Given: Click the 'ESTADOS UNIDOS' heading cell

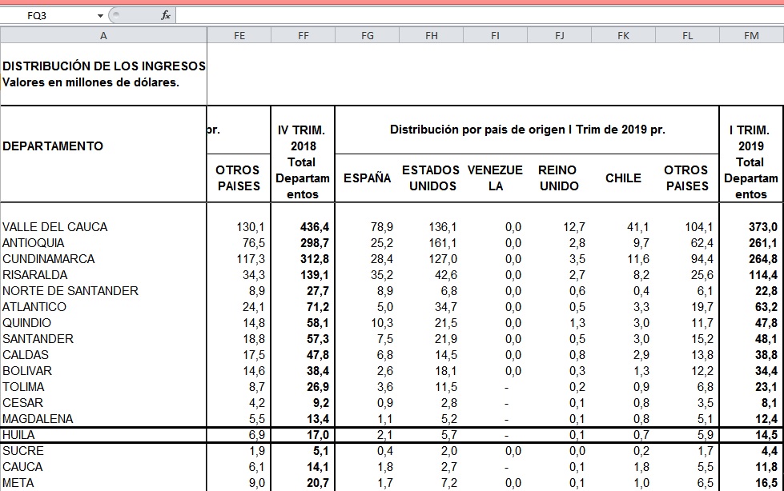Looking at the screenshot, I should point(431,178).
